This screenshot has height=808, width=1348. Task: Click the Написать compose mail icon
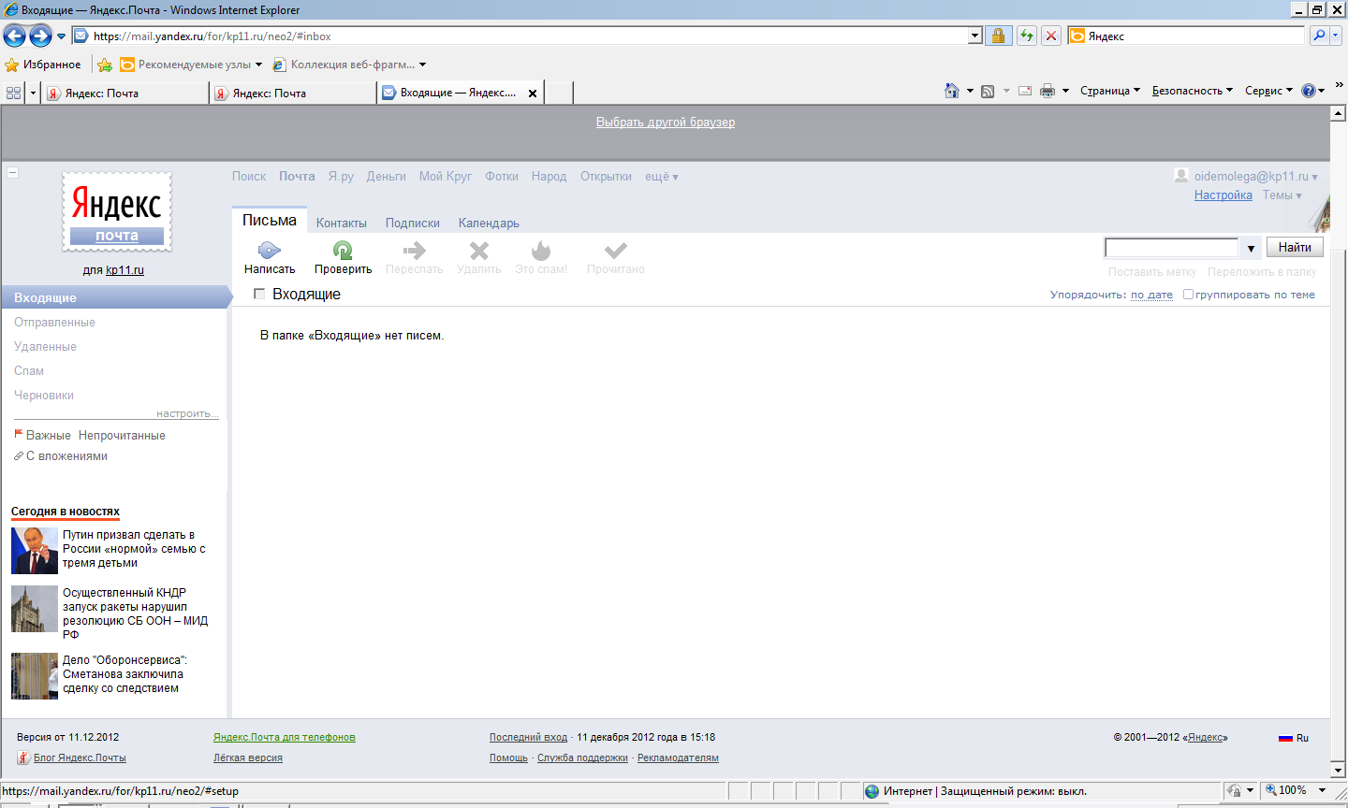coord(270,250)
